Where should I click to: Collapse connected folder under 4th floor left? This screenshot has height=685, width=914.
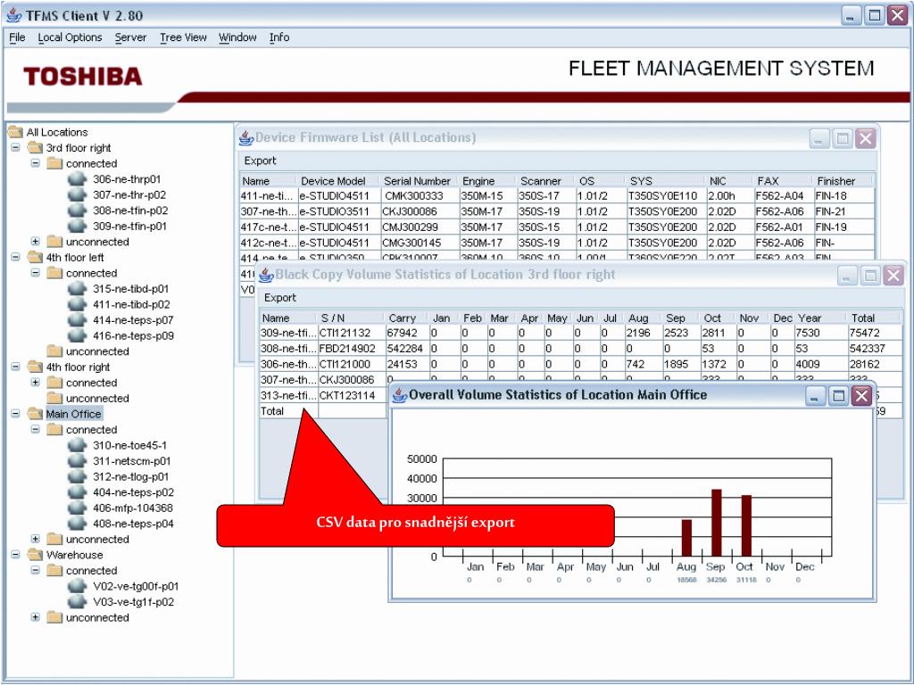36,273
